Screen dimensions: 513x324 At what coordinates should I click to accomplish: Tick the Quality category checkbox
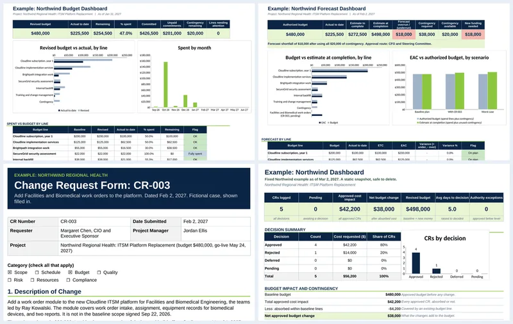pos(99,272)
